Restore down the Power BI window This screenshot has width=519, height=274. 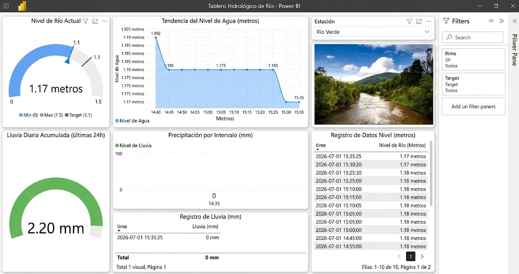[496, 6]
